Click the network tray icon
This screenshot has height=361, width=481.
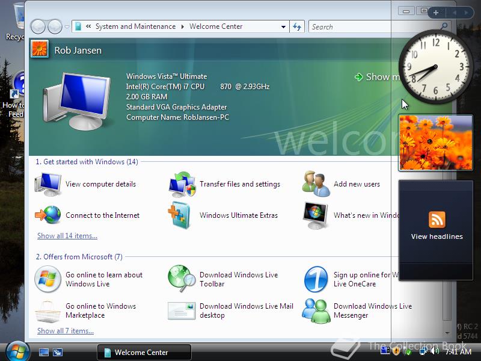(x=424, y=351)
